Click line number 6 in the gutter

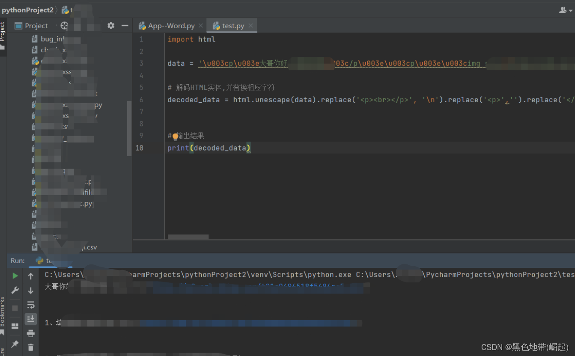[x=141, y=100]
